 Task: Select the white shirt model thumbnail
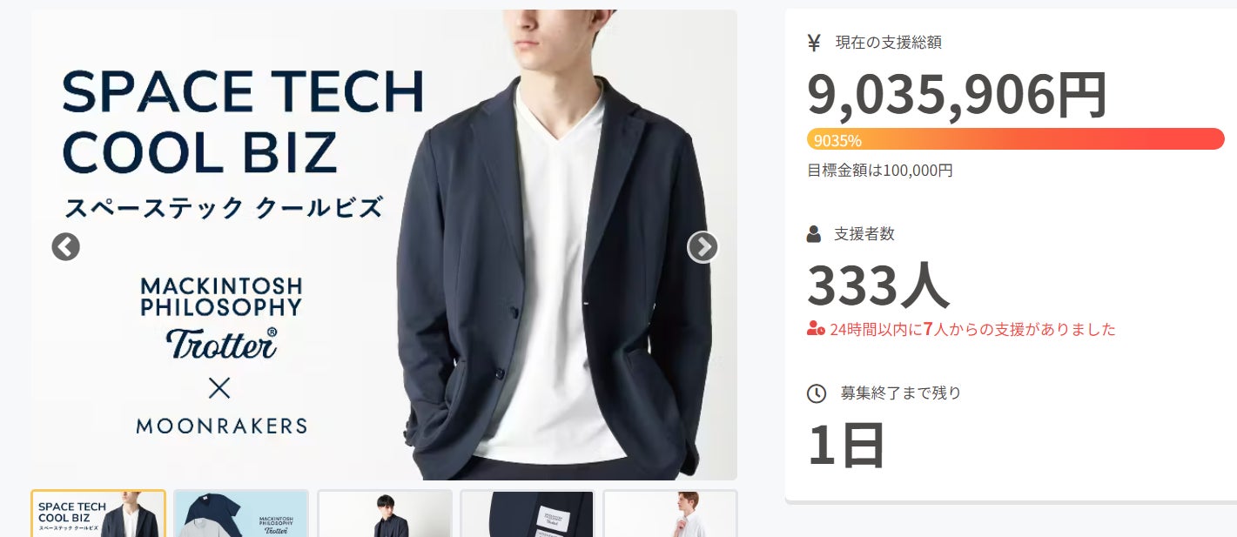pyautogui.click(x=670, y=514)
